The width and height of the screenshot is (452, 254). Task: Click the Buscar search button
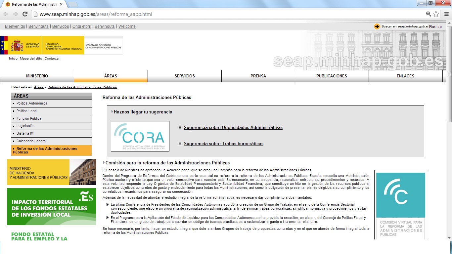[x=435, y=26]
